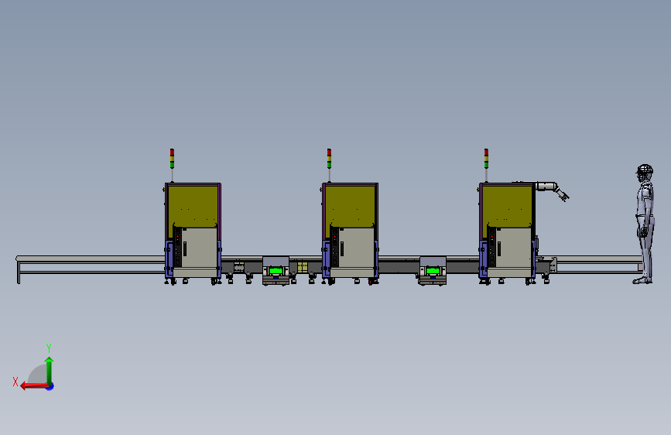Click the red X axis arrow of triad

(x=34, y=386)
